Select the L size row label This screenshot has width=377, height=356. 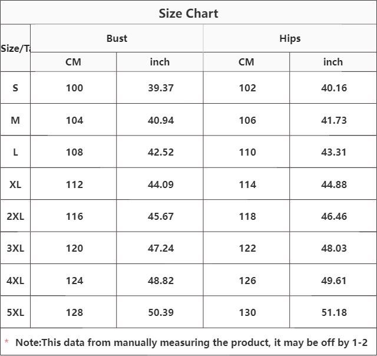[15, 152]
